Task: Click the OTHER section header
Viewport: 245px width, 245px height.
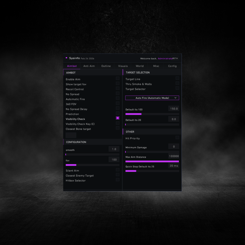Action: click(152, 132)
